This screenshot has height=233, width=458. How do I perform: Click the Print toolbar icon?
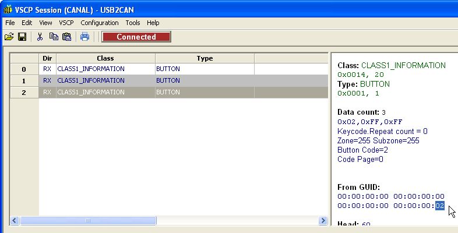(84, 37)
